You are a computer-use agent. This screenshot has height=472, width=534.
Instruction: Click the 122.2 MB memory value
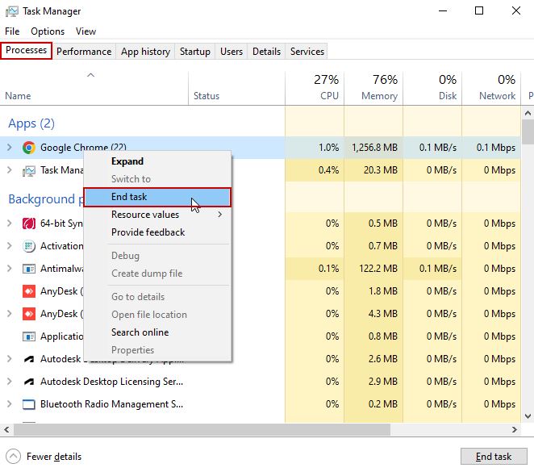pyautogui.click(x=378, y=269)
